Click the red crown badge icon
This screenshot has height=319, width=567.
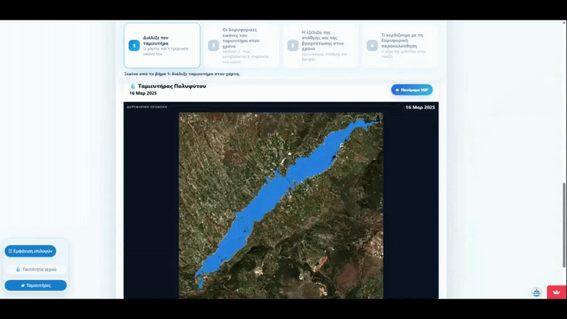pyautogui.click(x=556, y=292)
